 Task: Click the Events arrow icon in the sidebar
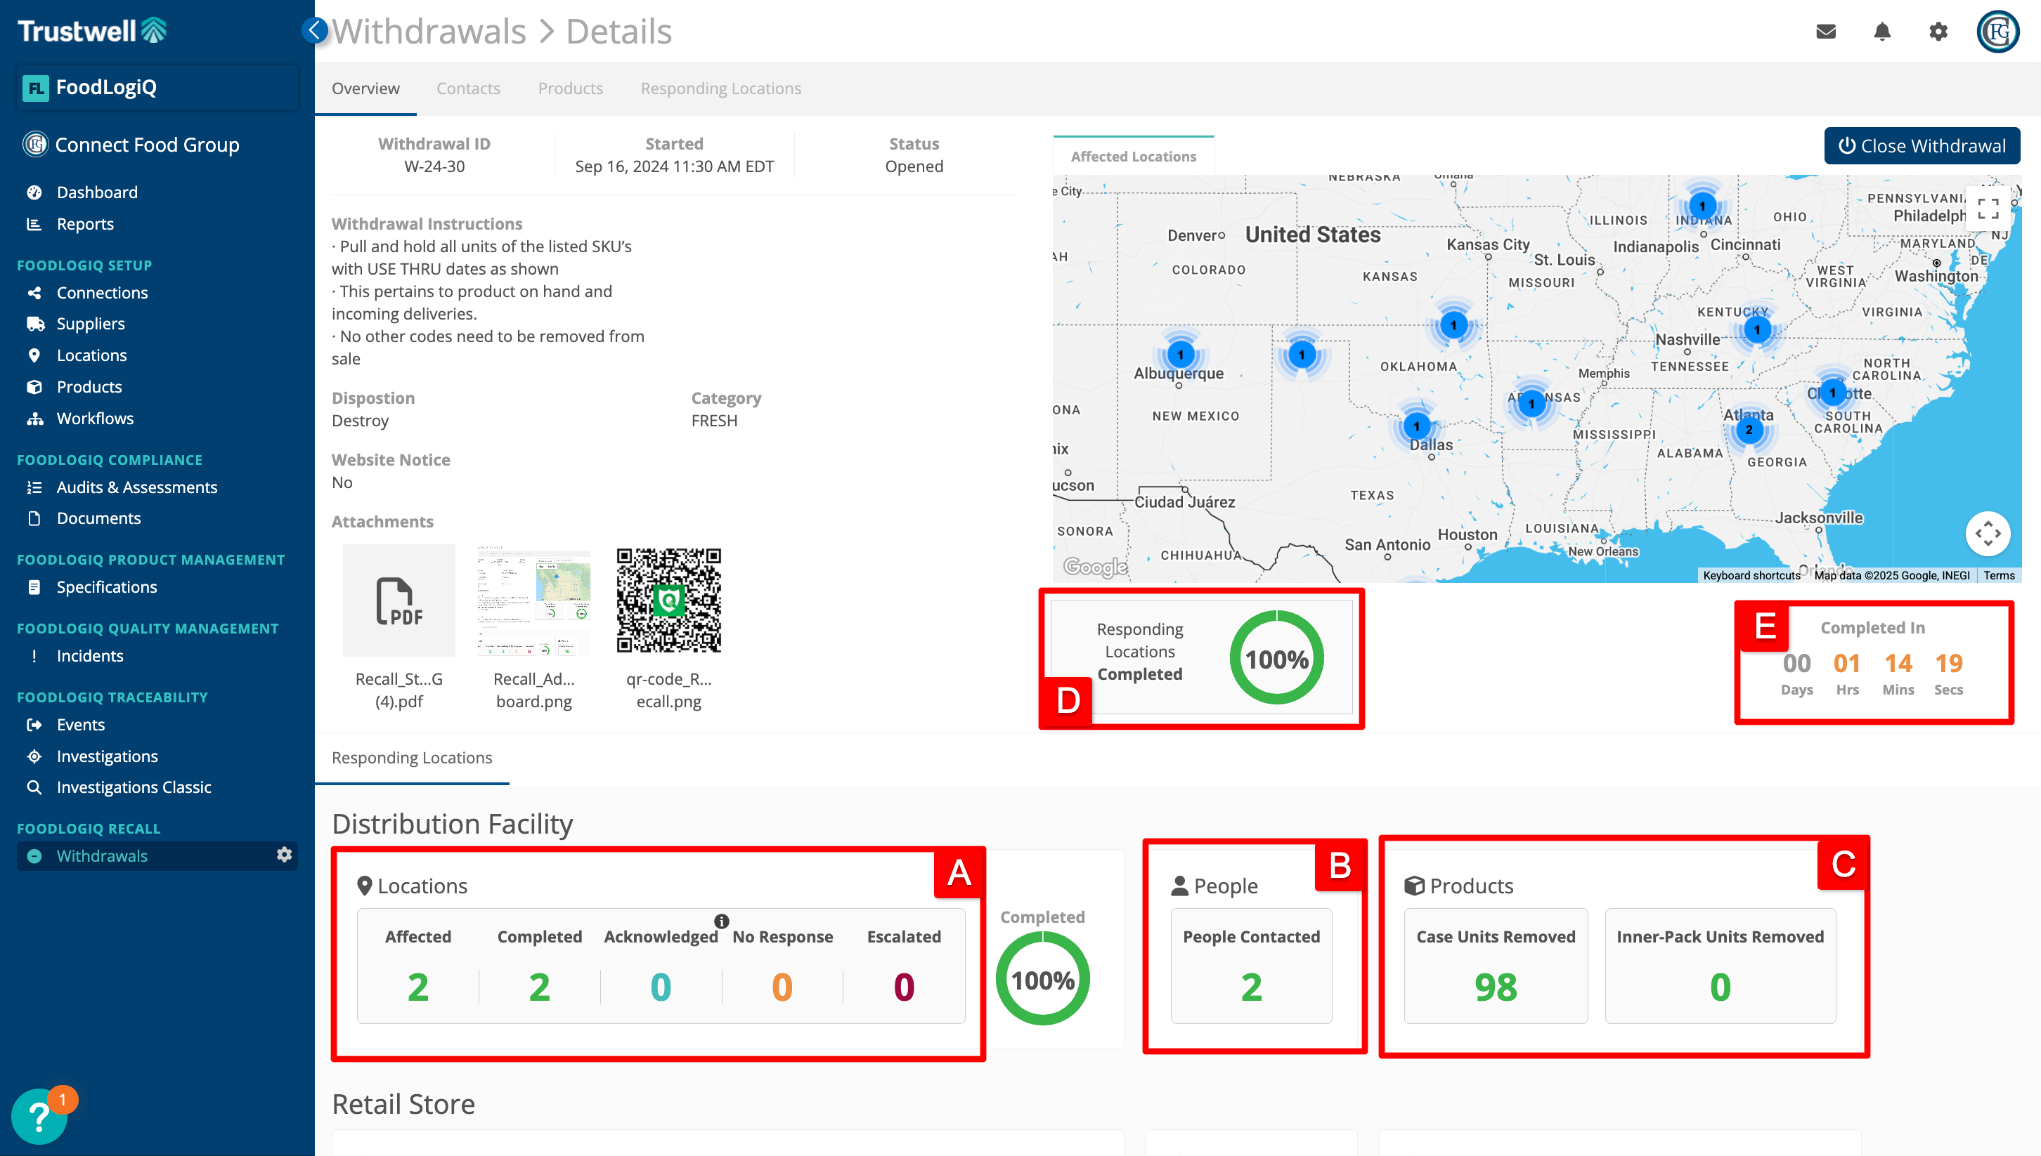pyautogui.click(x=34, y=725)
